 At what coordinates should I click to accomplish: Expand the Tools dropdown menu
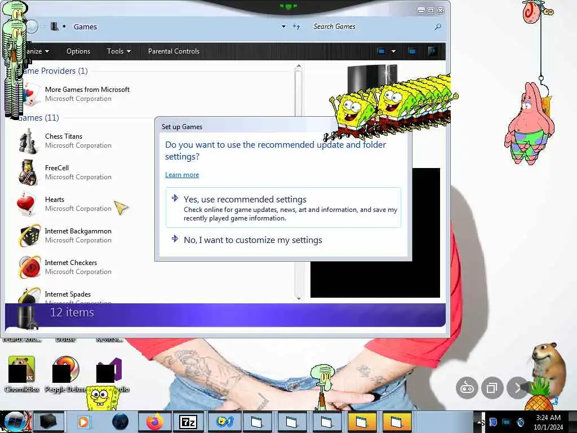[118, 51]
